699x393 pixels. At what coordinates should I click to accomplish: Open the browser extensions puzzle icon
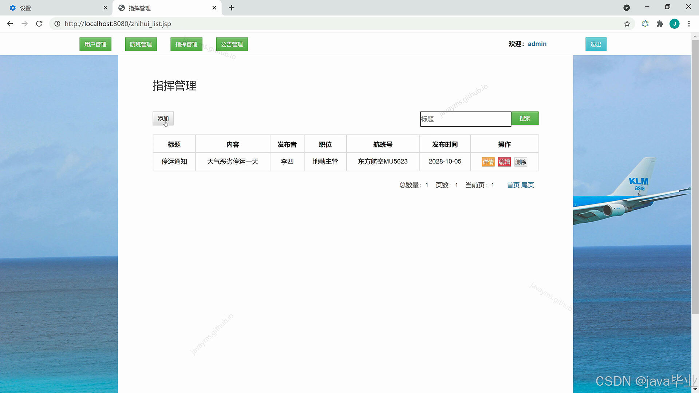(x=660, y=24)
